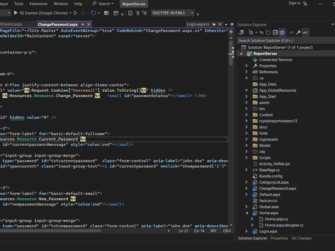Click the Sync with Active Document icon
Image resolution: width=335 pixels, height=251 pixels.
pyautogui.click(x=262, y=32)
